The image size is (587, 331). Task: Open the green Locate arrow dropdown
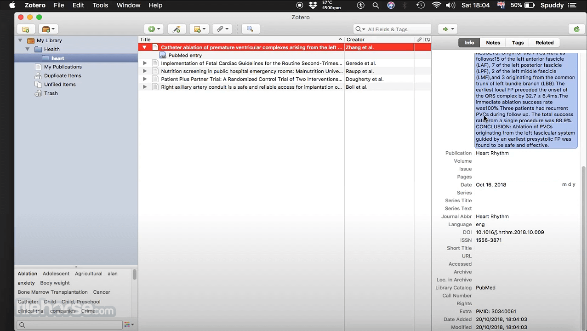(448, 29)
